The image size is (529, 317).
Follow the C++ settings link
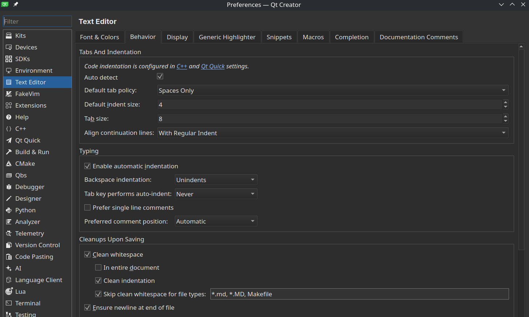click(182, 66)
